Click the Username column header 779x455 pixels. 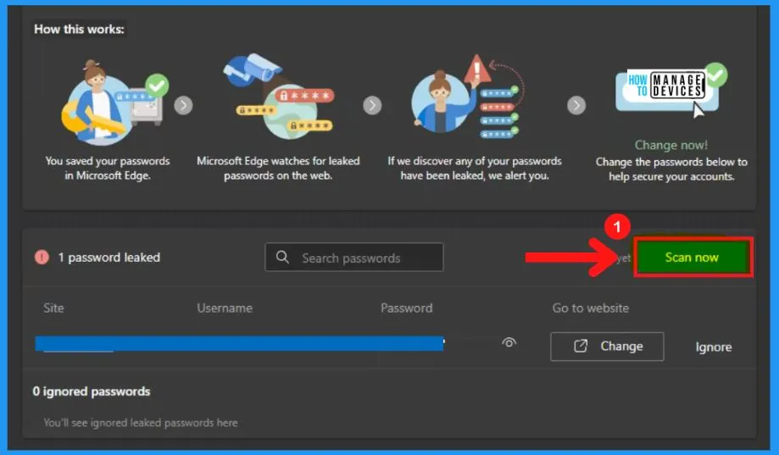pos(225,308)
